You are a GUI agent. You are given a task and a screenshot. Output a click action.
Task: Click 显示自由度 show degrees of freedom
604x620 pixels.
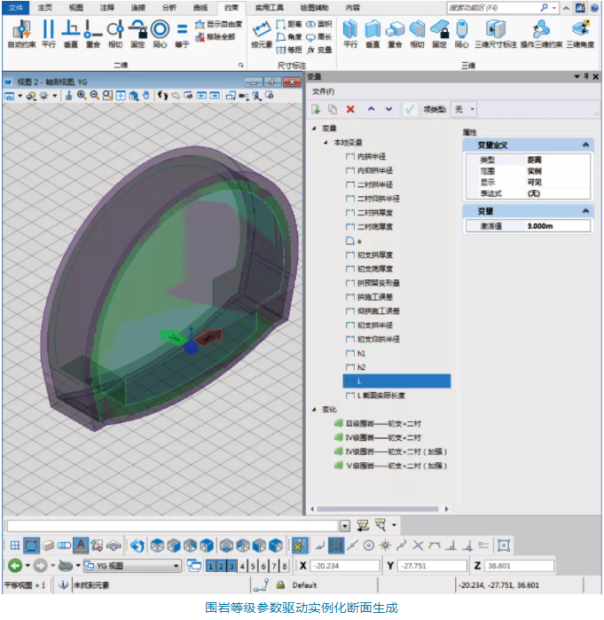click(218, 25)
